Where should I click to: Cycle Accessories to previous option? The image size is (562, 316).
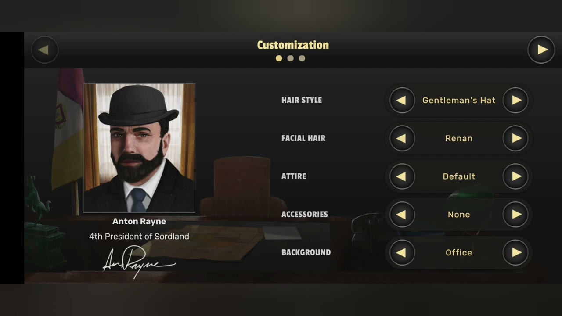click(x=402, y=215)
